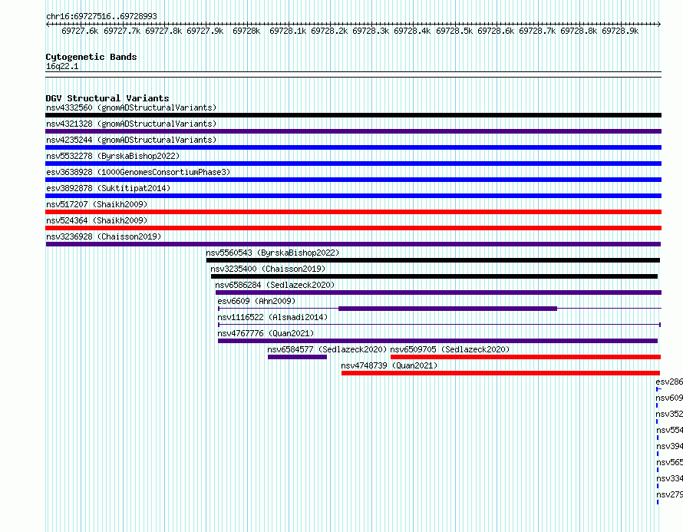Click the nsv3236928 (Chaisson2019) label
This screenshot has width=683, height=532.
point(104,236)
